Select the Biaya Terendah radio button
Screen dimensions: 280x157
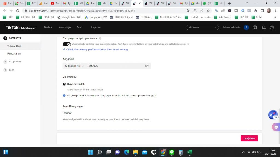pyautogui.click(x=64, y=84)
